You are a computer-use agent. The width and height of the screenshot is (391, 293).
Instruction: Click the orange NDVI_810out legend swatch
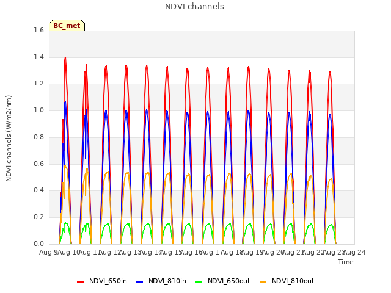[x=263, y=282]
